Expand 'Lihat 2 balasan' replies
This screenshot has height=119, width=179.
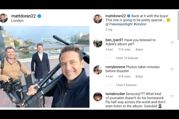tap(126, 85)
